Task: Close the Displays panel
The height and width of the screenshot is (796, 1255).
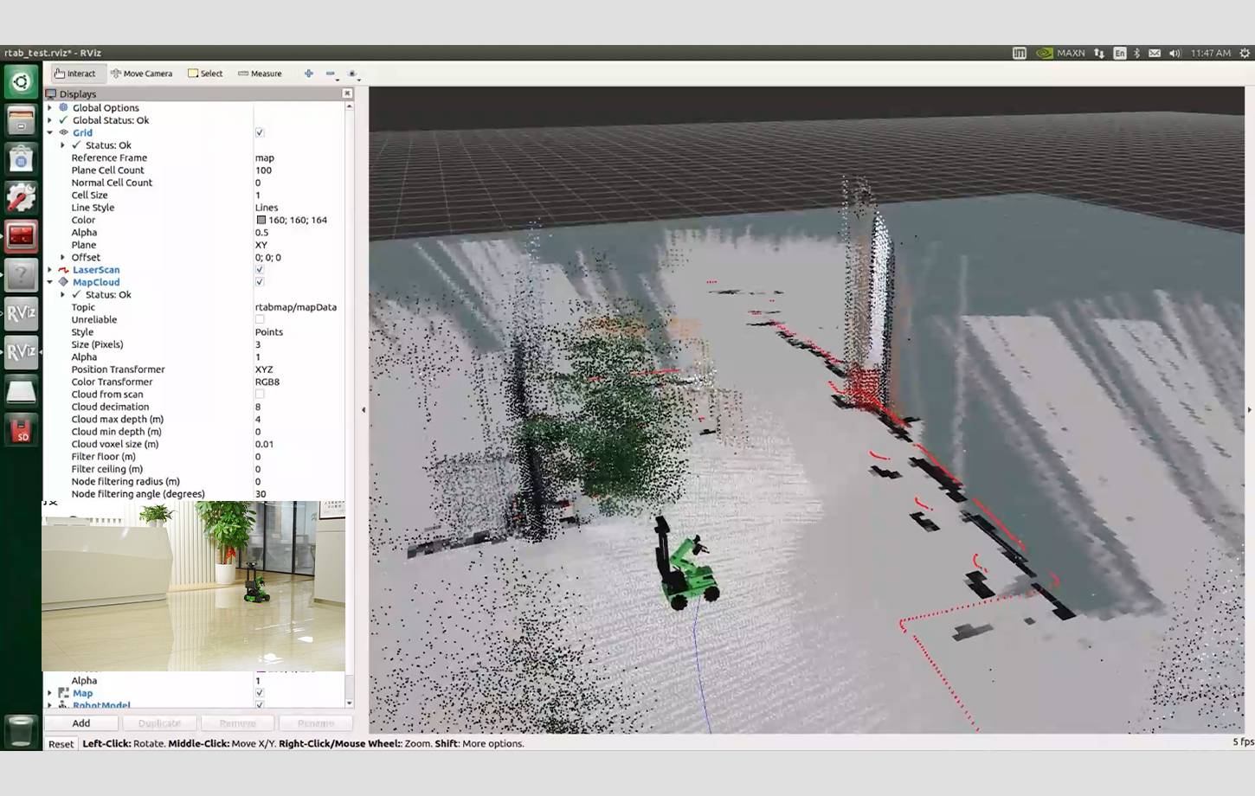Action: 347,93
